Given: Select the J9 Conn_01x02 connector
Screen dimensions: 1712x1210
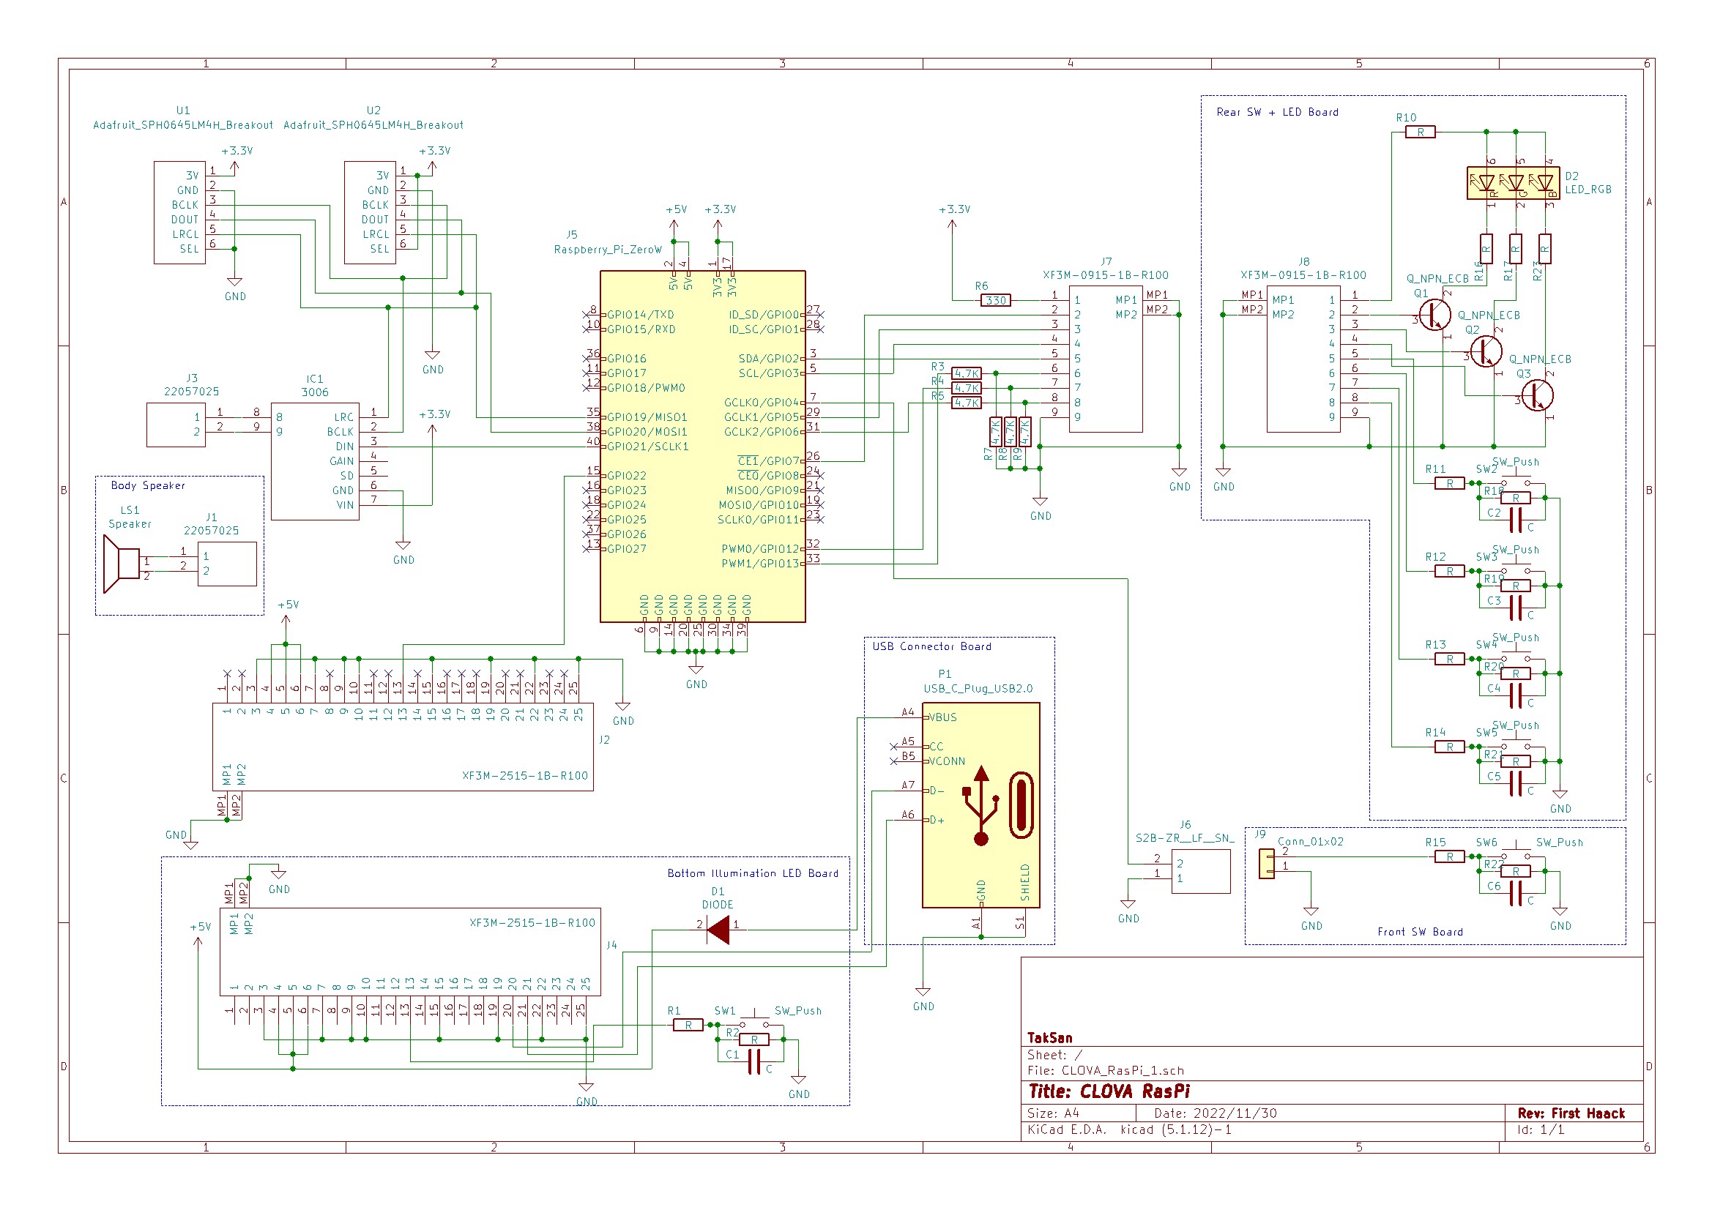Looking at the screenshot, I should coord(1267,864).
